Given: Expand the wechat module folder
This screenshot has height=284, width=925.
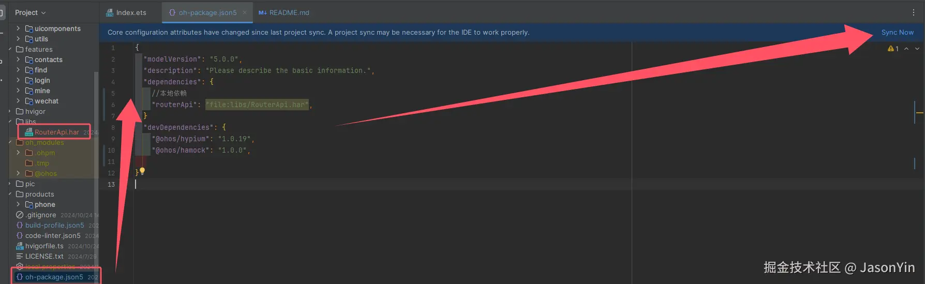Looking at the screenshot, I should click(x=18, y=101).
